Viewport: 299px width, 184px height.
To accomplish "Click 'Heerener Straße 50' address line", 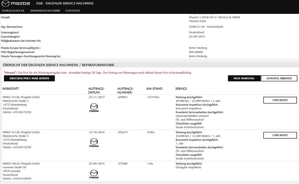I will 14,168.
